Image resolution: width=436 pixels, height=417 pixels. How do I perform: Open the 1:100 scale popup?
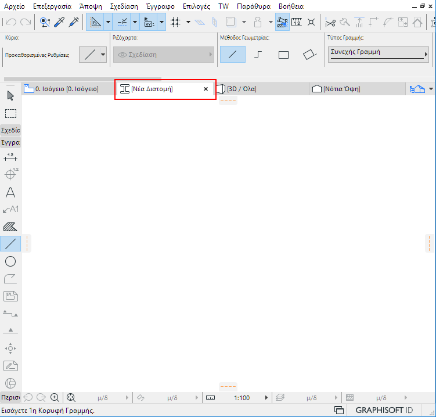tap(237, 398)
